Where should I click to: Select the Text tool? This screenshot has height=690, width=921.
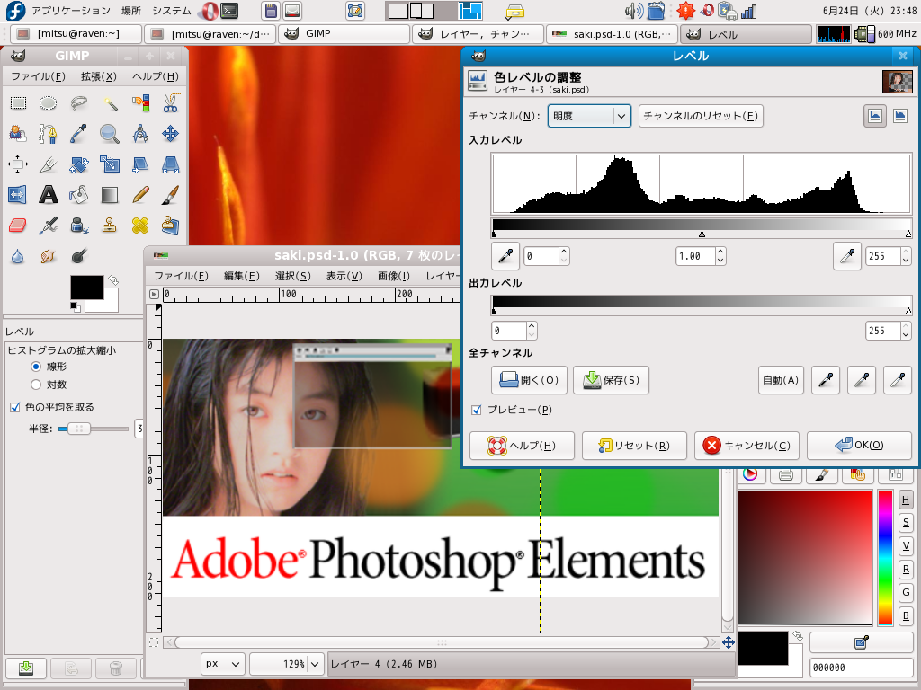49,194
